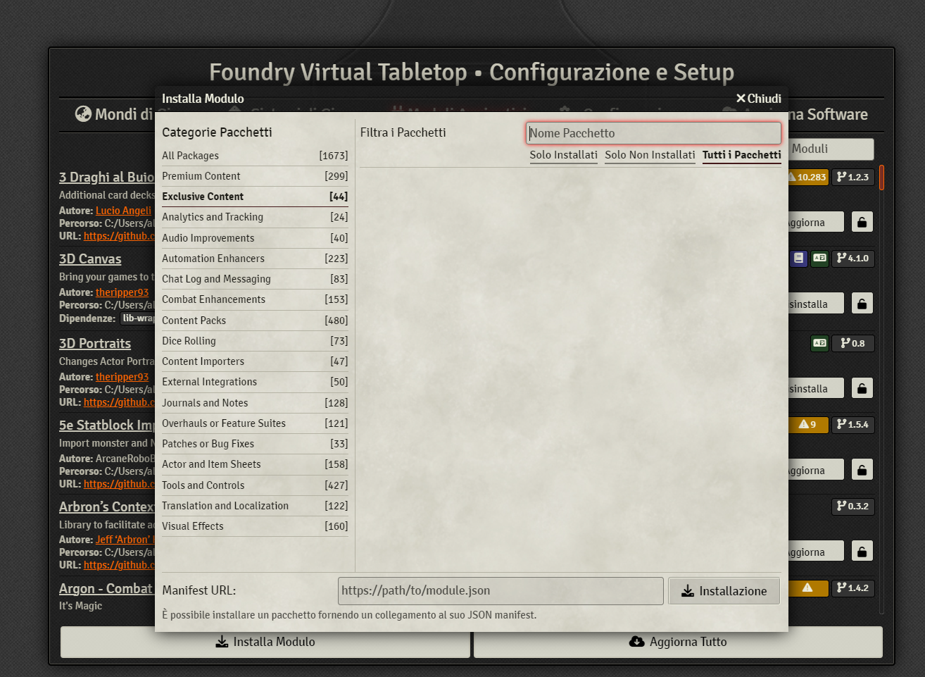Click the Aggiorna button in the module list
The height and width of the screenshot is (677, 925).
point(814,221)
